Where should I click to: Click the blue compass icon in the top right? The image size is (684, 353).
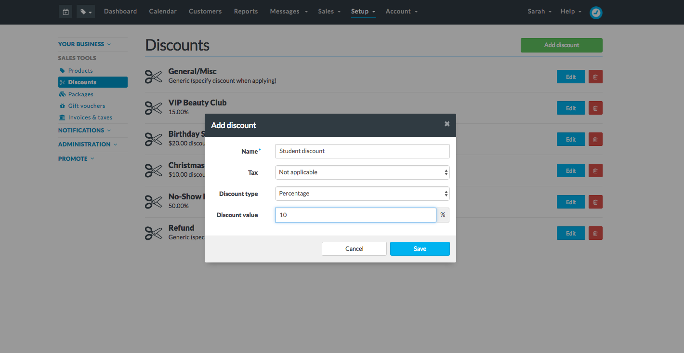pyautogui.click(x=596, y=13)
